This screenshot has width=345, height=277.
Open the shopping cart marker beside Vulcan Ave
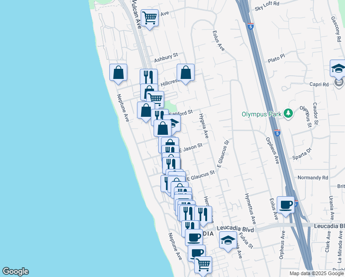click(x=149, y=18)
